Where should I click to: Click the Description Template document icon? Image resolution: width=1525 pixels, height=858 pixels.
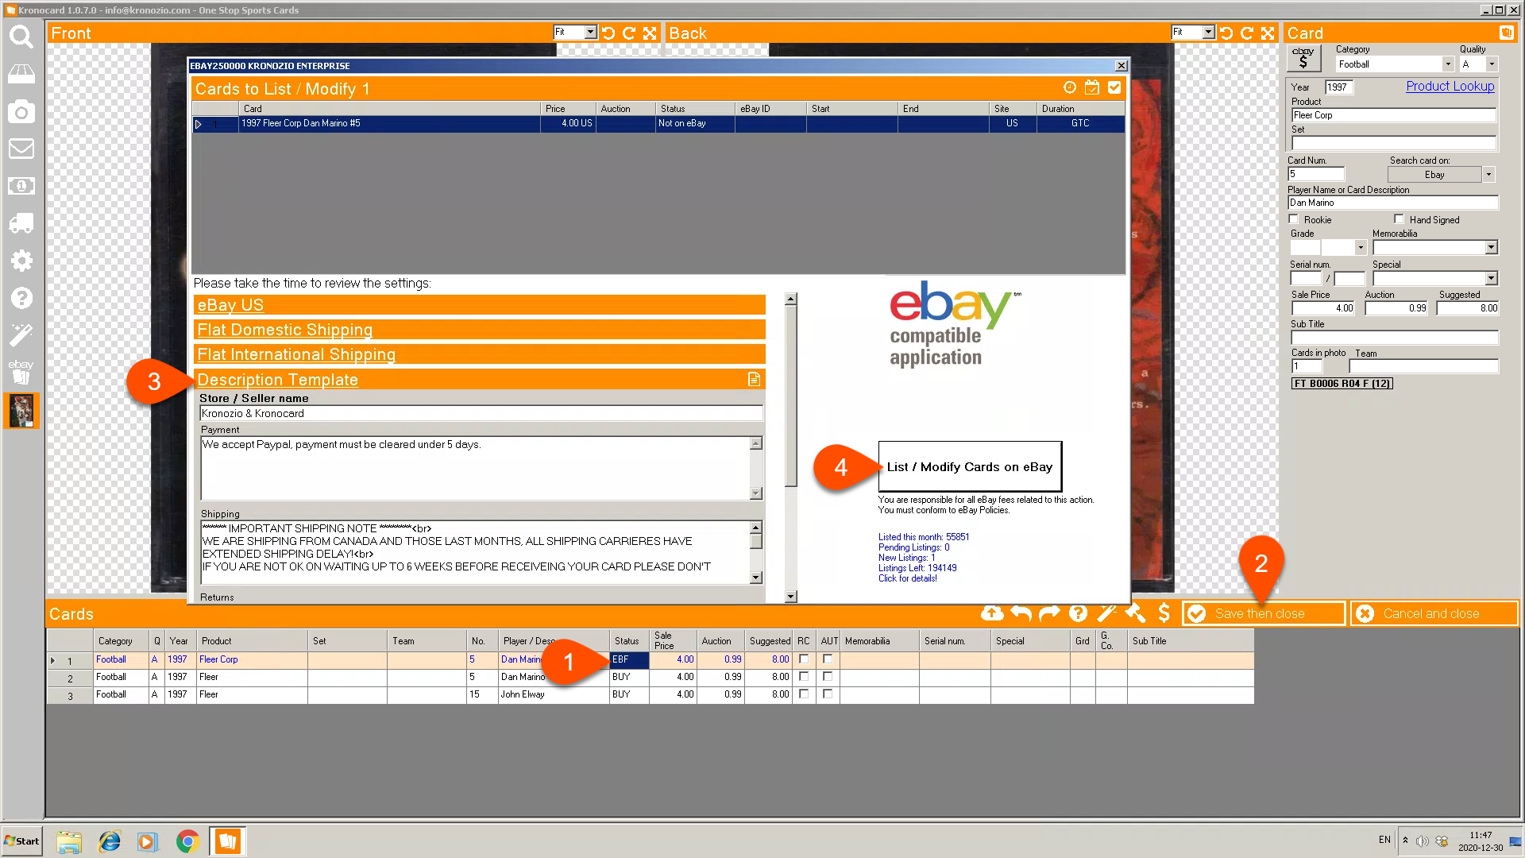[x=754, y=380]
